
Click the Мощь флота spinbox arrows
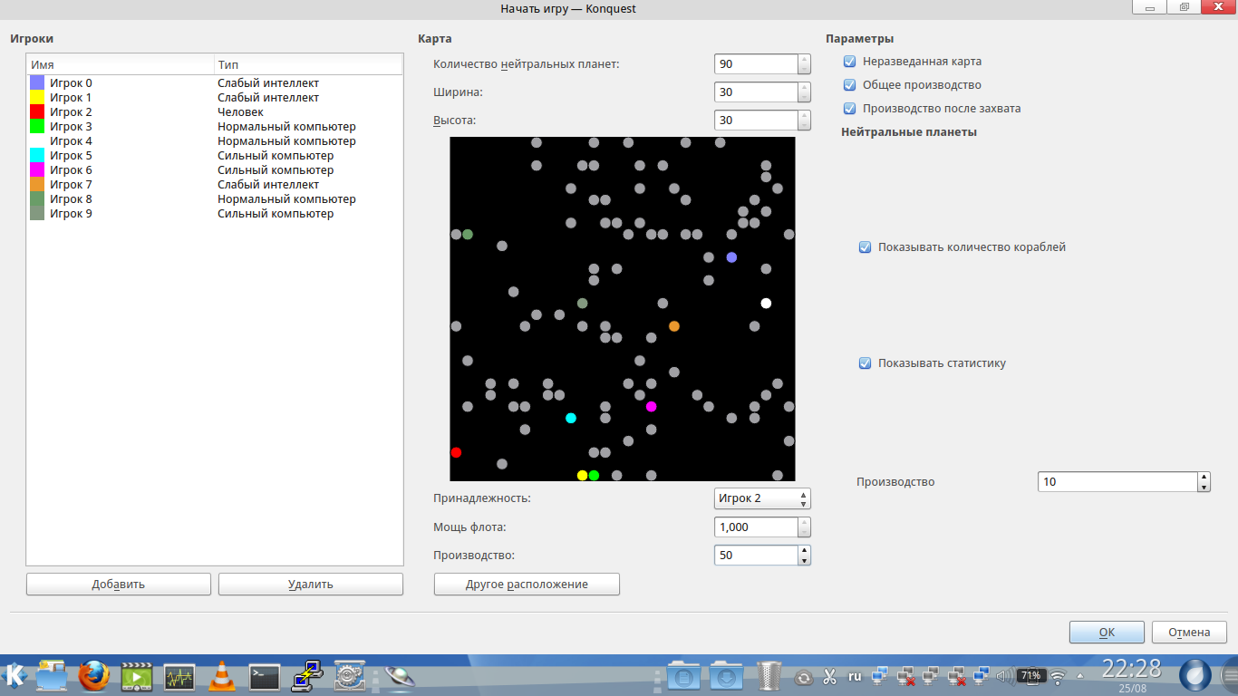pos(804,527)
